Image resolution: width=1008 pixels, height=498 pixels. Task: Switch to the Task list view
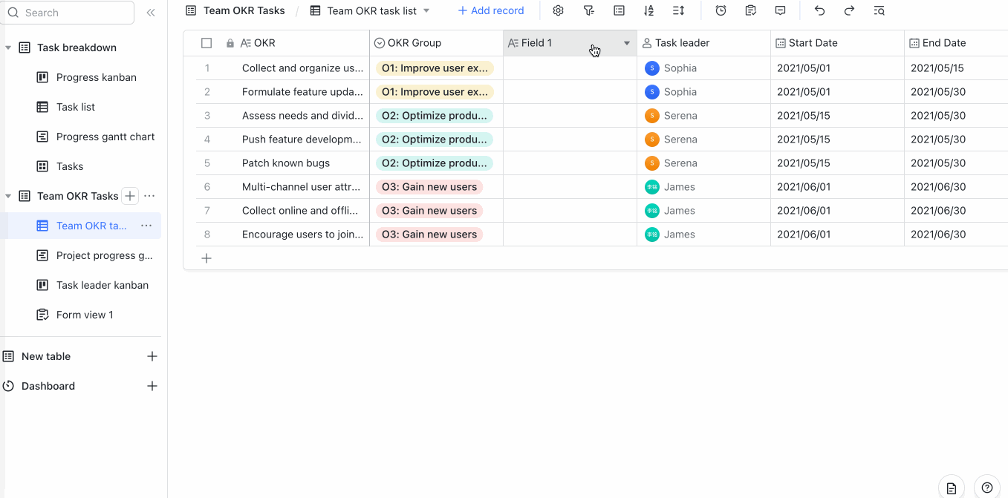tap(74, 107)
